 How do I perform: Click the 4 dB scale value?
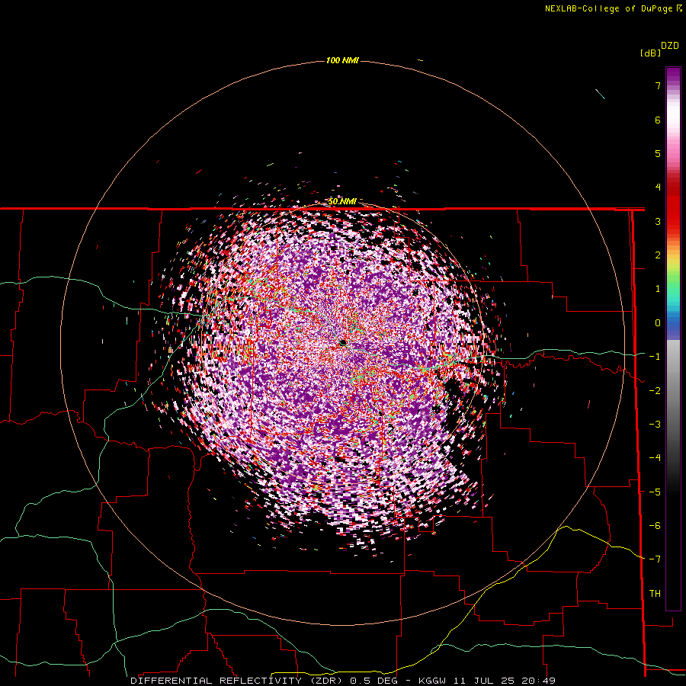658,188
